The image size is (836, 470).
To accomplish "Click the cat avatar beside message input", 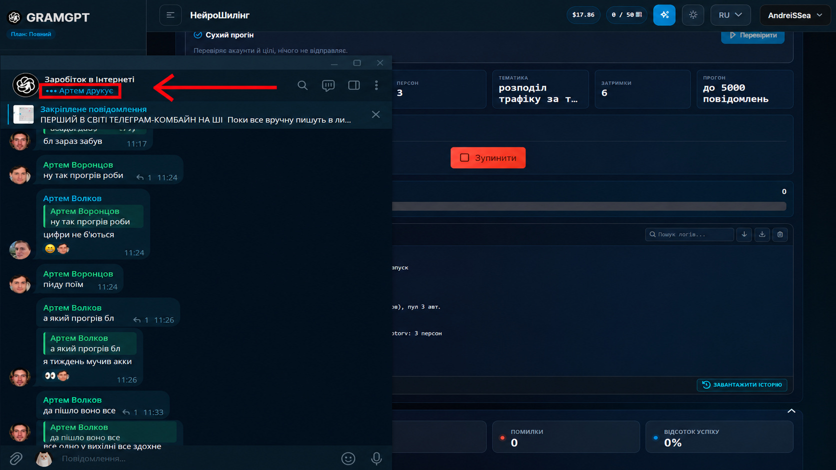I will [44, 458].
